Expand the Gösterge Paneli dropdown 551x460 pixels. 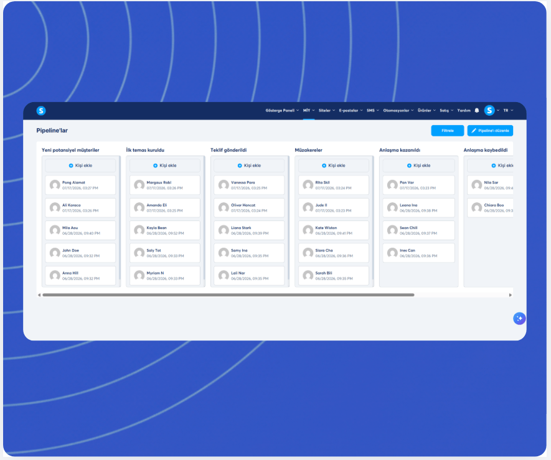282,110
